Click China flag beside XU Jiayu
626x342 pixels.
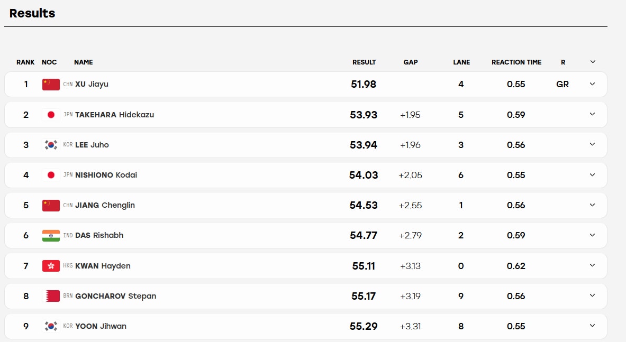[51, 85]
